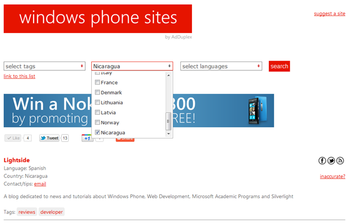Open the Lightside site title link
Image resolution: width=352 pixels, height=223 pixels.
point(16,160)
